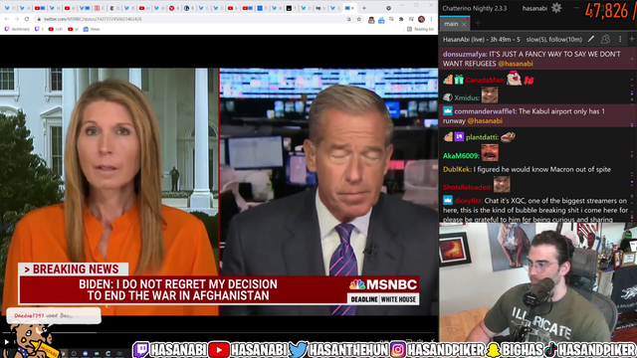637x358 pixels.
Task: Click the crown badge beside diceyfitz
Action: pyautogui.click(x=447, y=200)
